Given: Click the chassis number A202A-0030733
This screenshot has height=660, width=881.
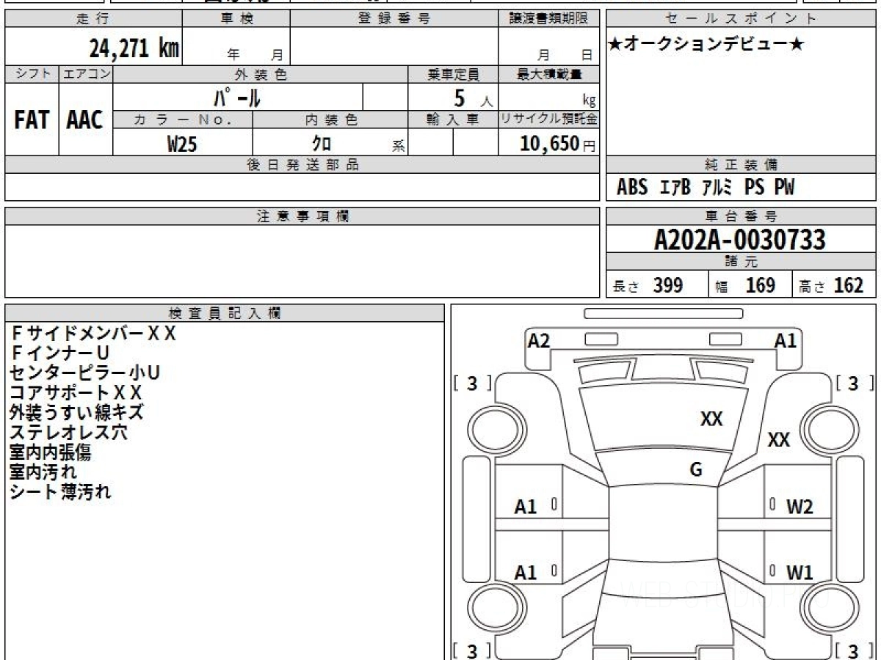Looking at the screenshot, I should pyautogui.click(x=740, y=240).
